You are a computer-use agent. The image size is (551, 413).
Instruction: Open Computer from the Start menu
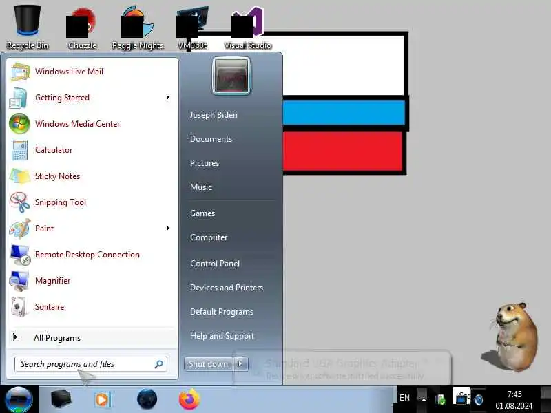(209, 237)
